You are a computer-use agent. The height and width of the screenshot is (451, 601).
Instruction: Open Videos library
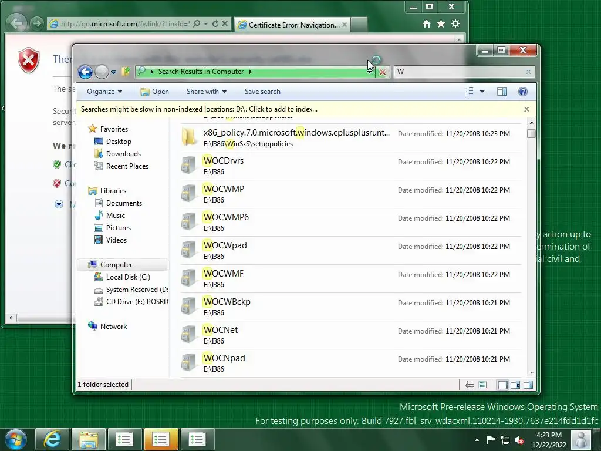click(x=116, y=240)
